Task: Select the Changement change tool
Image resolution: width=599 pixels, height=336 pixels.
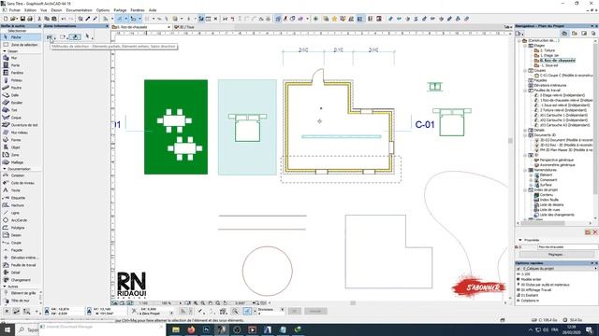Action: [21, 280]
